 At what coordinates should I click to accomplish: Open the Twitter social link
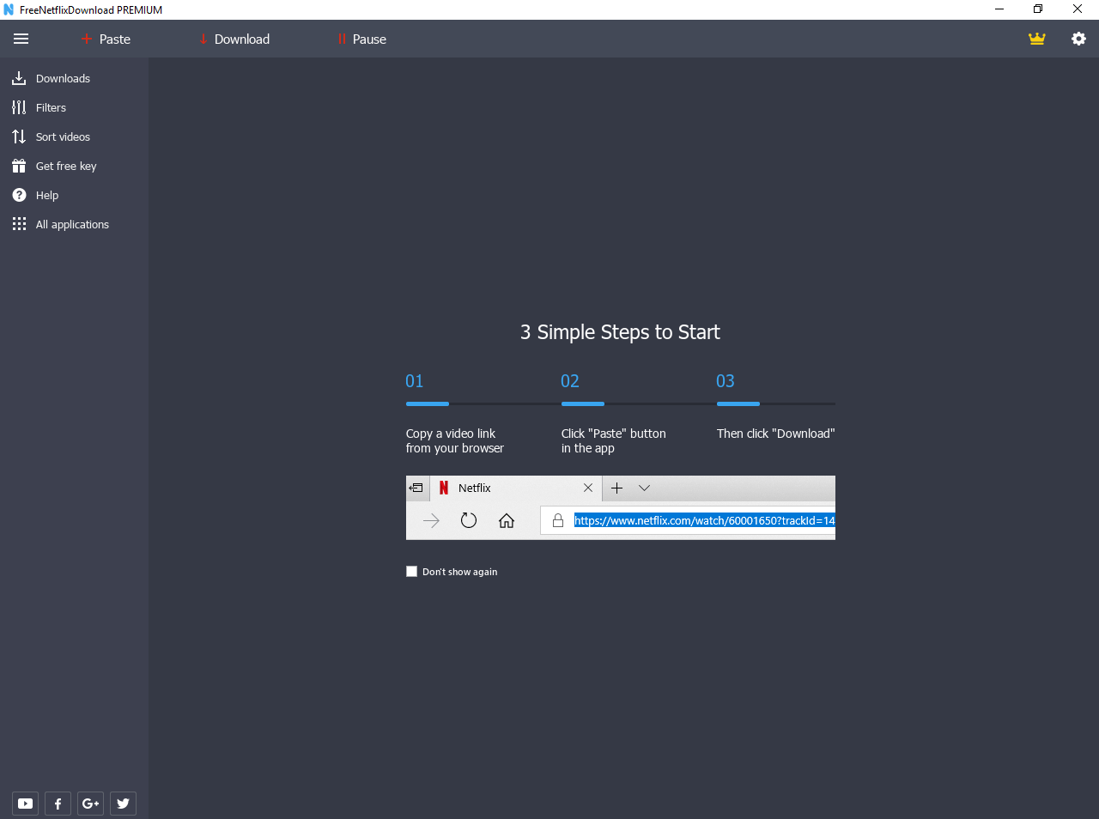tap(123, 804)
